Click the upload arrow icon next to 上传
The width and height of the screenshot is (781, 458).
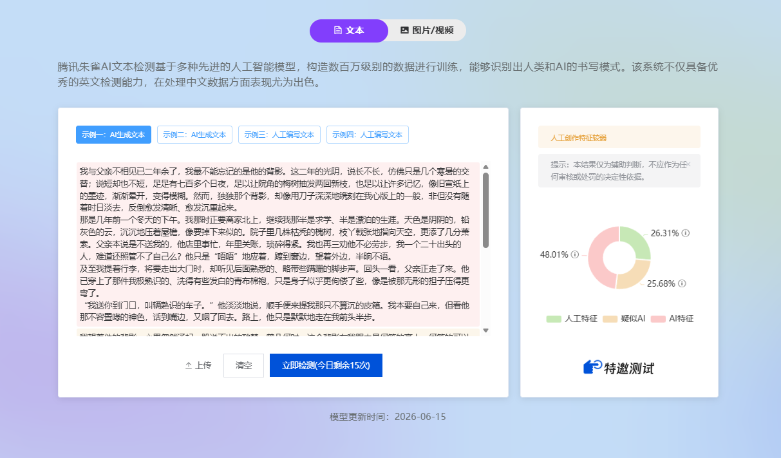pos(189,365)
